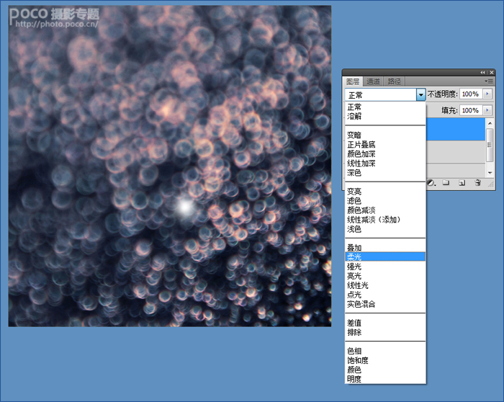Click the create new layer icon
Screen dimensions: 504x402
pos(462,183)
